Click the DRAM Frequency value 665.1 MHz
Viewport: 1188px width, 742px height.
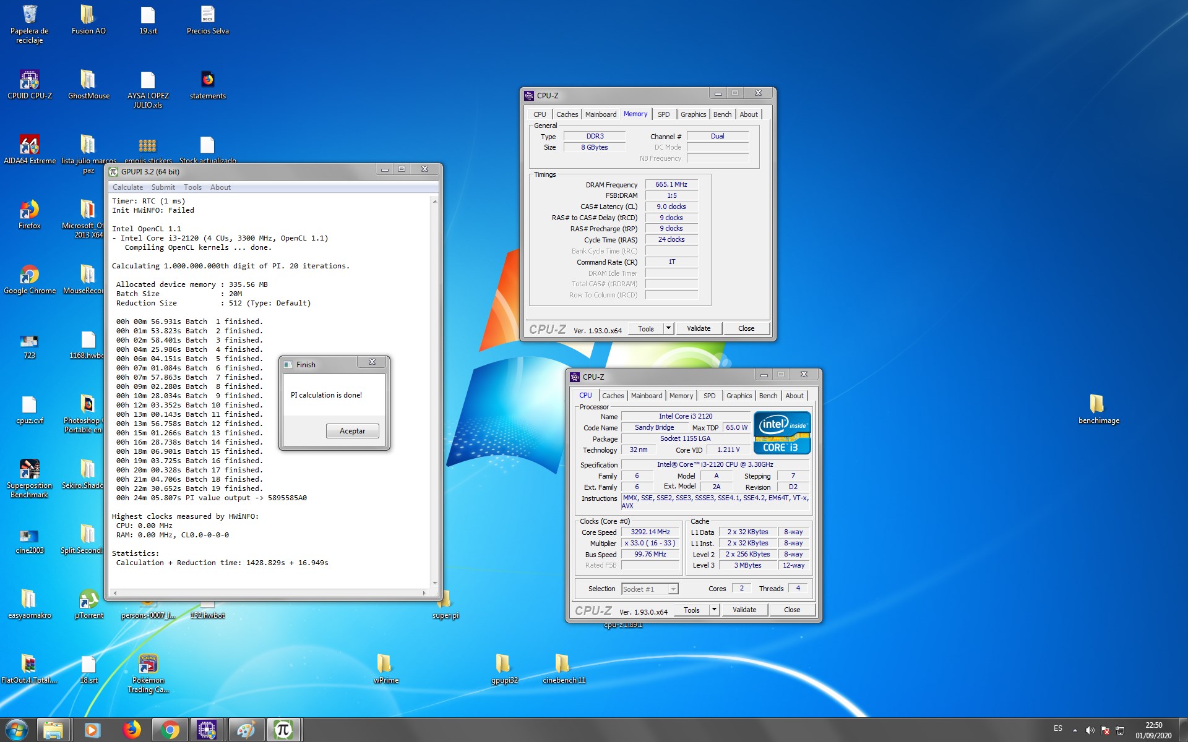point(671,184)
